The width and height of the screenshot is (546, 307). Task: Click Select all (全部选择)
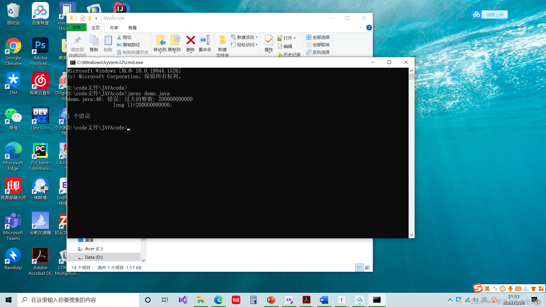point(318,37)
